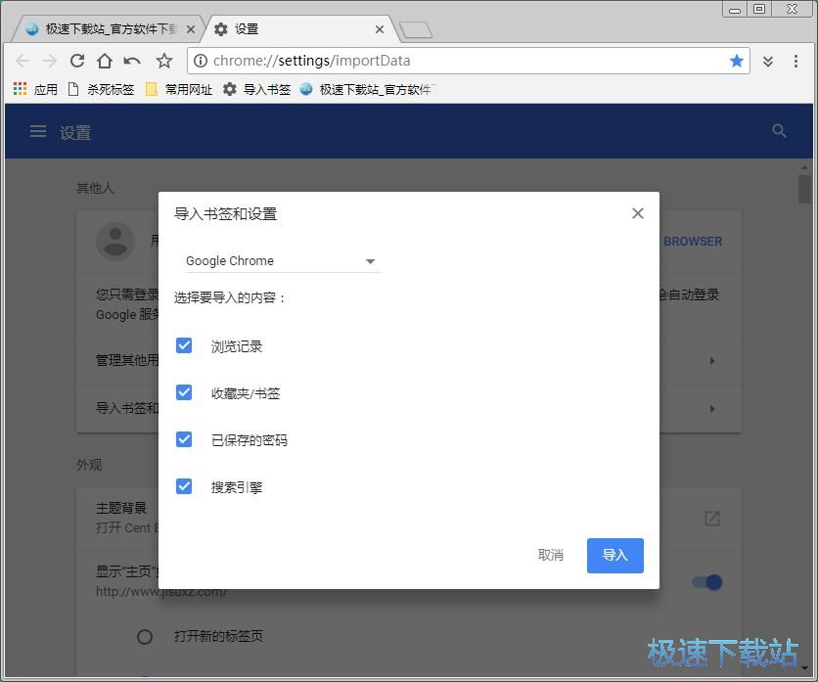The width and height of the screenshot is (818, 682).
Task: Click the BROWSER sign-in link
Action: click(693, 242)
